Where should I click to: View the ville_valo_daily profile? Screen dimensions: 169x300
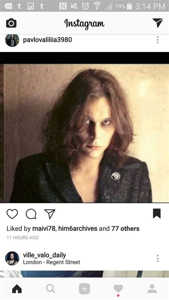pyautogui.click(x=45, y=255)
